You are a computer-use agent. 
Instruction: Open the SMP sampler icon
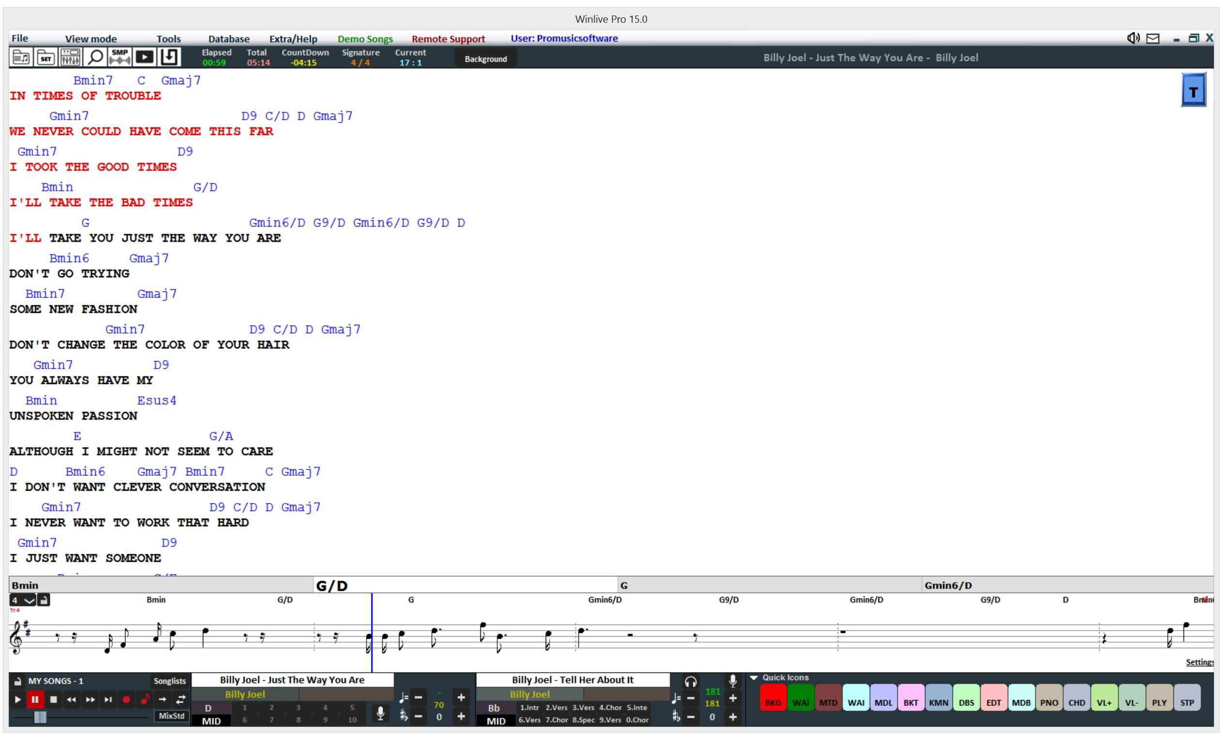click(120, 58)
